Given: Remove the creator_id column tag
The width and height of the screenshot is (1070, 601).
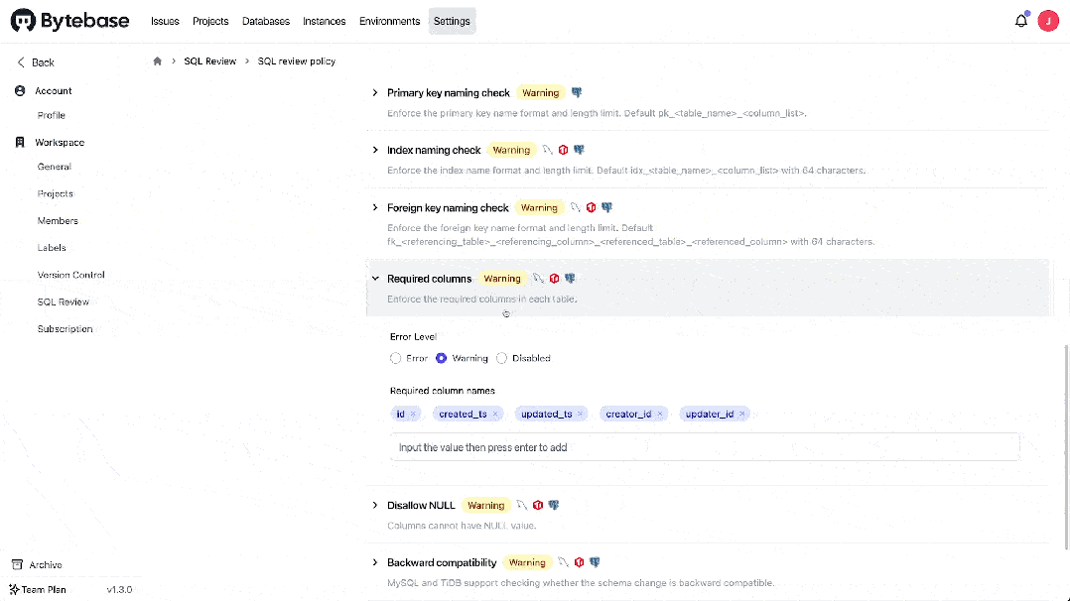Looking at the screenshot, I should point(660,415).
